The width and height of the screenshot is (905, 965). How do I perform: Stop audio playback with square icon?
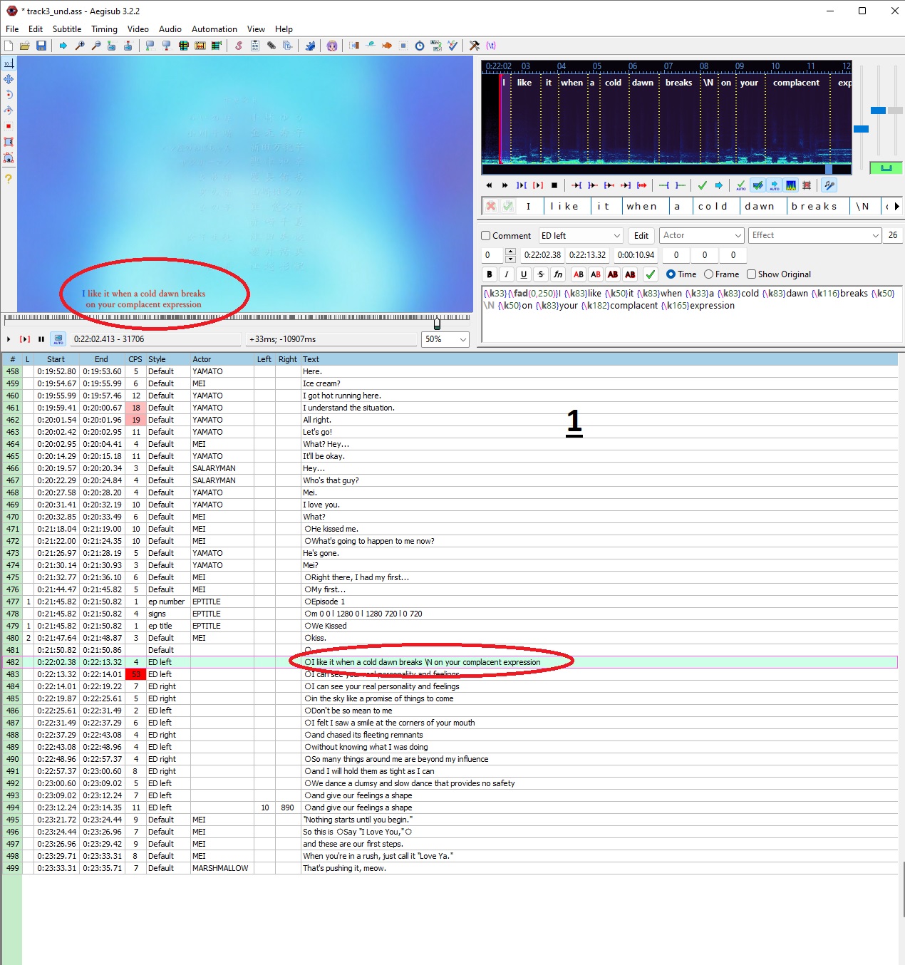(x=554, y=185)
